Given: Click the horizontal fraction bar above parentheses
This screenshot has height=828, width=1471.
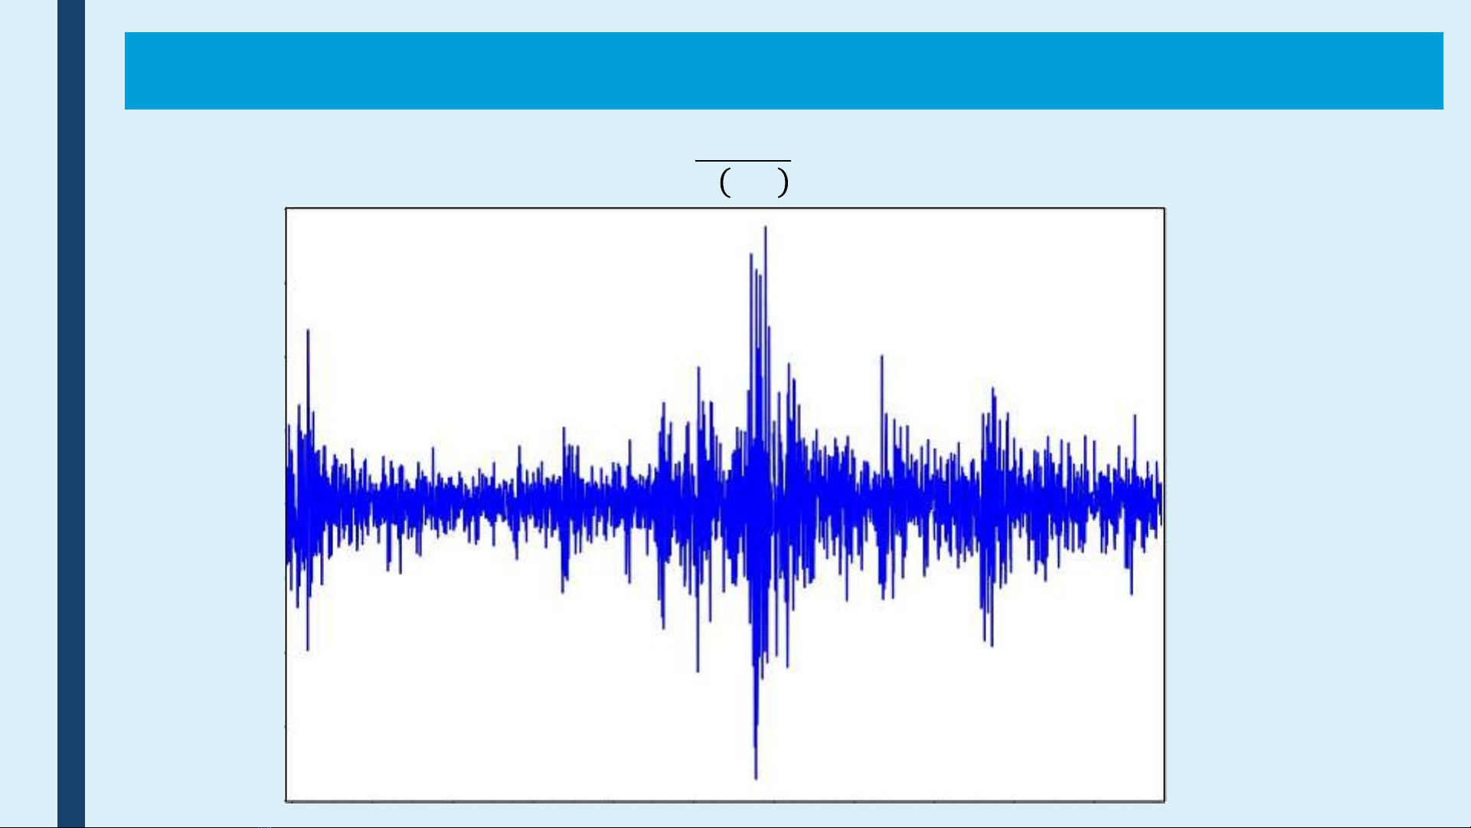Looking at the screenshot, I should pyautogui.click(x=742, y=161).
